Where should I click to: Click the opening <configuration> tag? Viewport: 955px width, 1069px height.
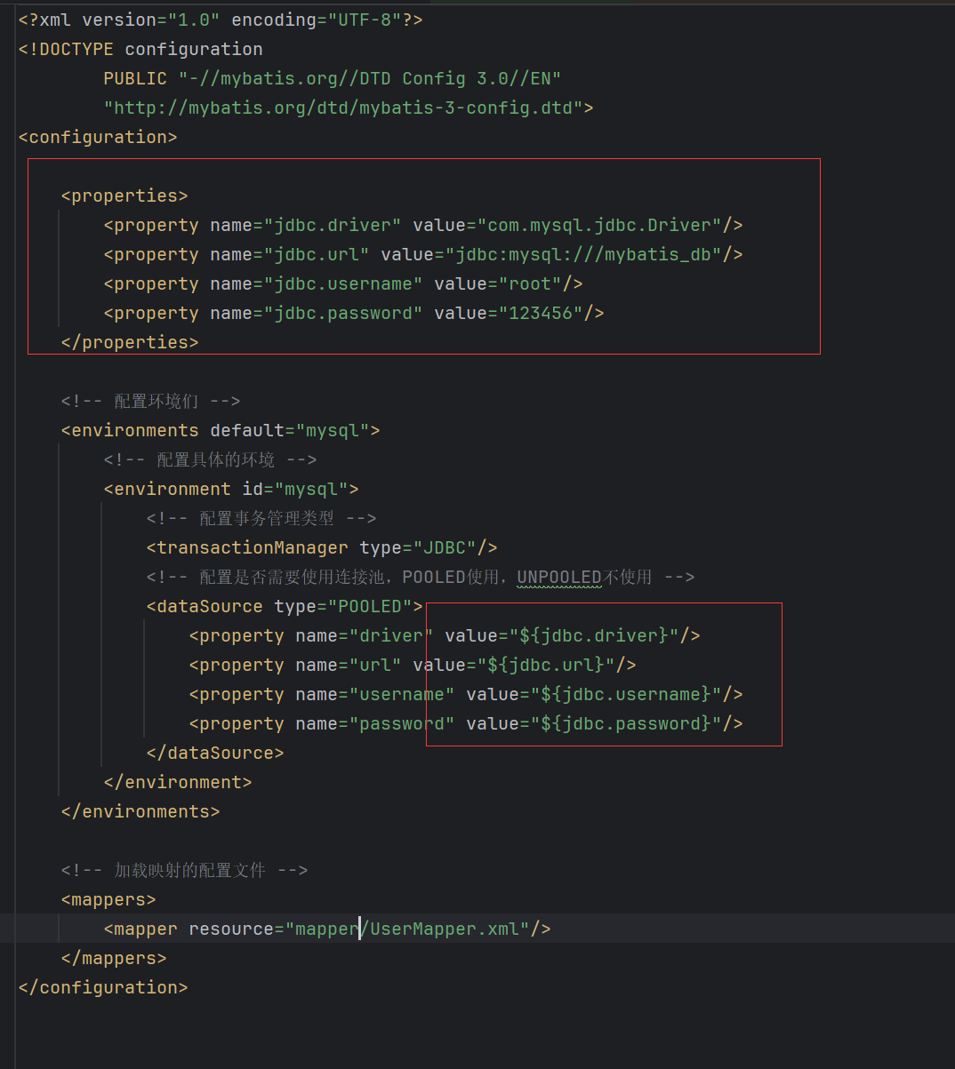click(x=98, y=137)
